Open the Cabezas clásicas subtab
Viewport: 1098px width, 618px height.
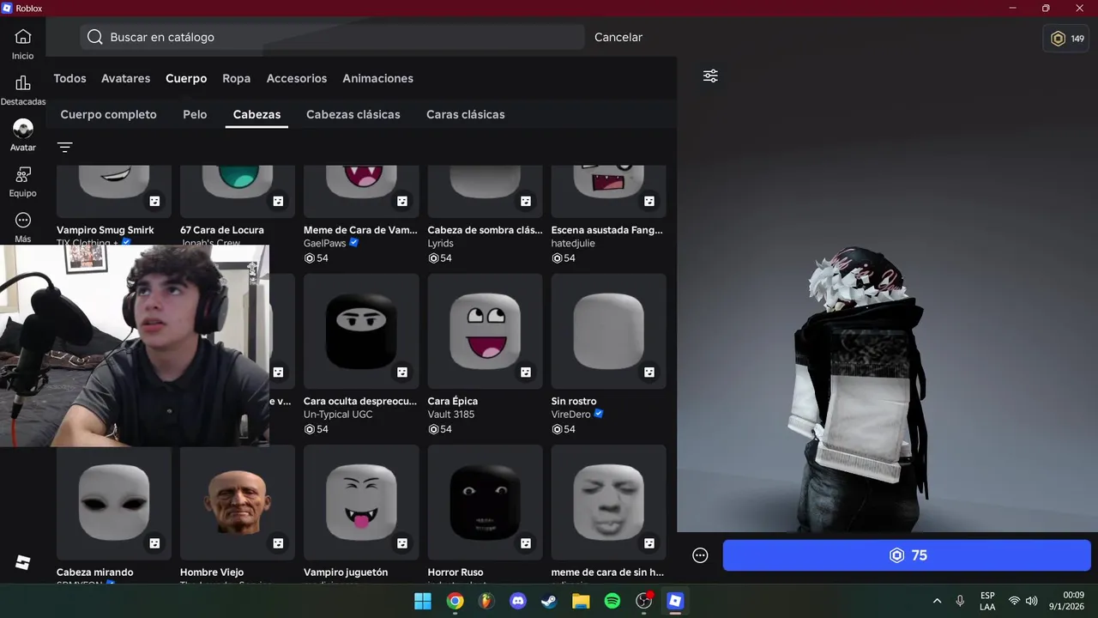pyautogui.click(x=353, y=114)
